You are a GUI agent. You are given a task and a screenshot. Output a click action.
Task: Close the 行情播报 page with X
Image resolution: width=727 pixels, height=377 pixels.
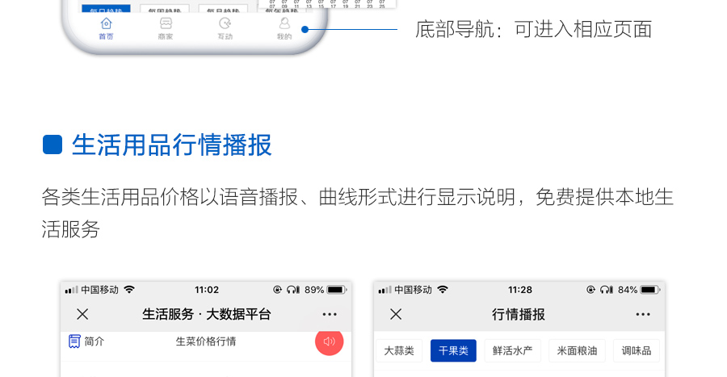396,314
